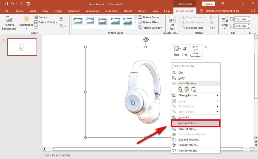Screen dimensions: 258x159
Task: Click Style icon in mini toolbar
Action: point(176,51)
